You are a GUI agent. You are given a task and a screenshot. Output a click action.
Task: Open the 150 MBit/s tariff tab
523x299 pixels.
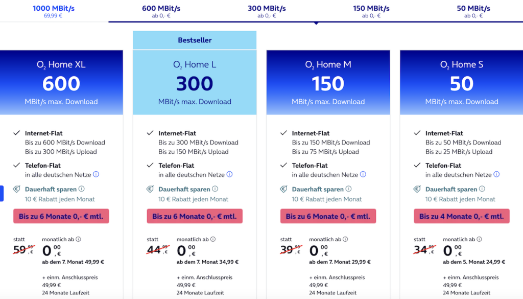pos(371,10)
